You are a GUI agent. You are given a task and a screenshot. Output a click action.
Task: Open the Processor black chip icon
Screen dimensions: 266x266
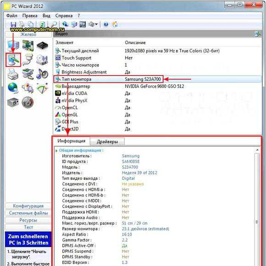tap(42, 46)
